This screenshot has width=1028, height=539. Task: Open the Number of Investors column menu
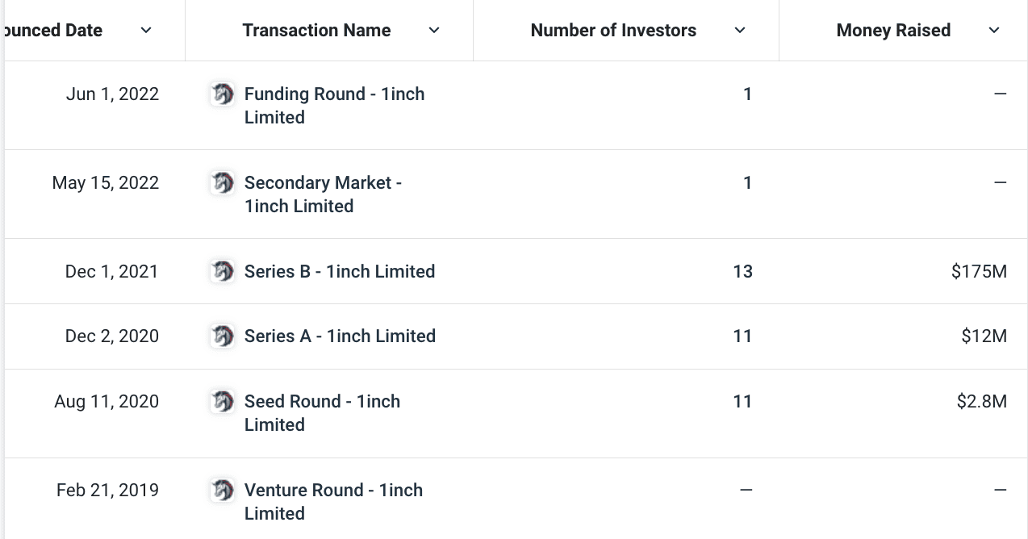[x=740, y=31]
